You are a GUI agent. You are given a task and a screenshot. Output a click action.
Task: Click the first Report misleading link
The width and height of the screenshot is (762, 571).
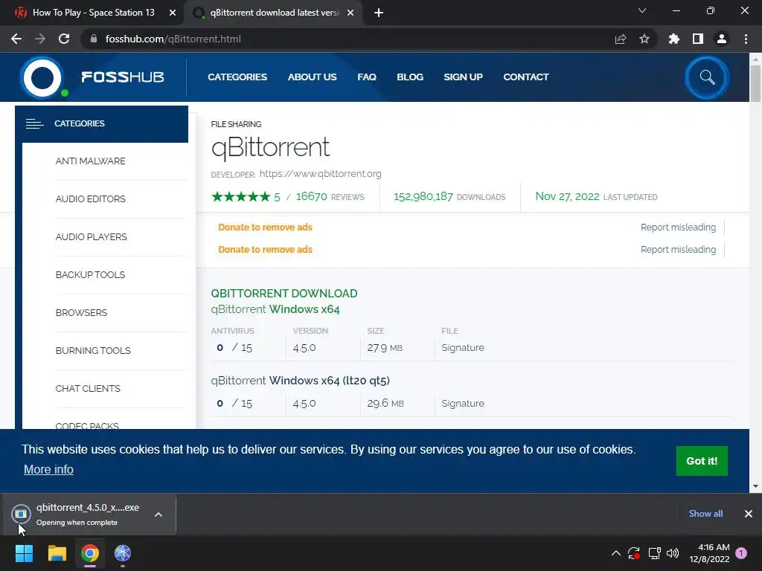tap(678, 228)
